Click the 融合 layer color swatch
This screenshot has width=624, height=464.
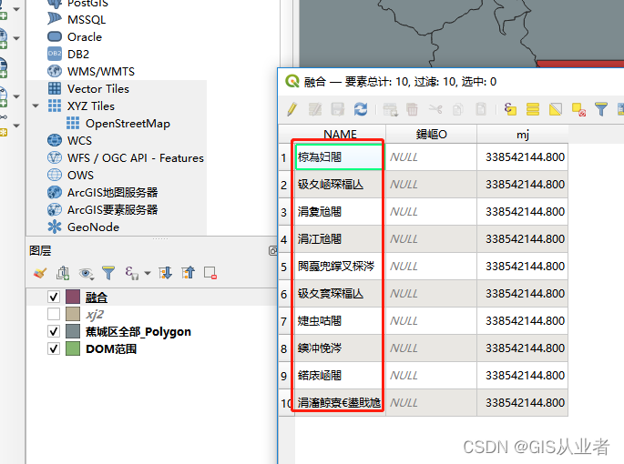[x=73, y=297]
